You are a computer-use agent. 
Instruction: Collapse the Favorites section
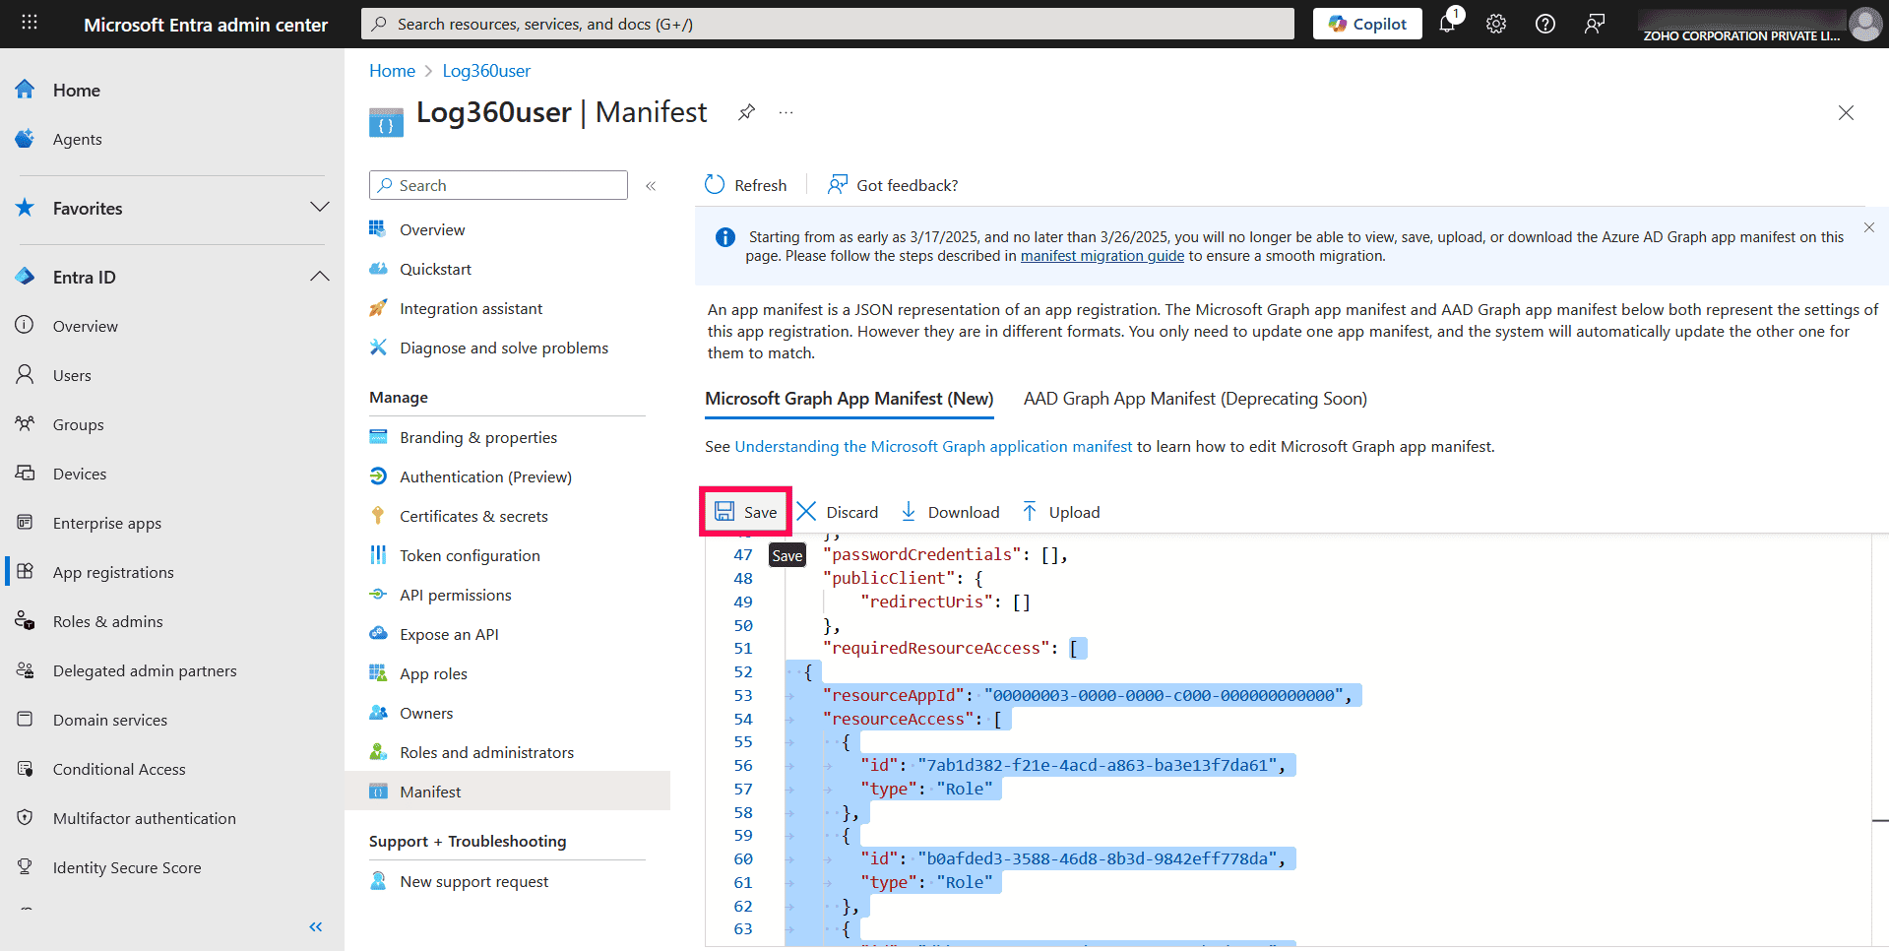click(x=319, y=208)
